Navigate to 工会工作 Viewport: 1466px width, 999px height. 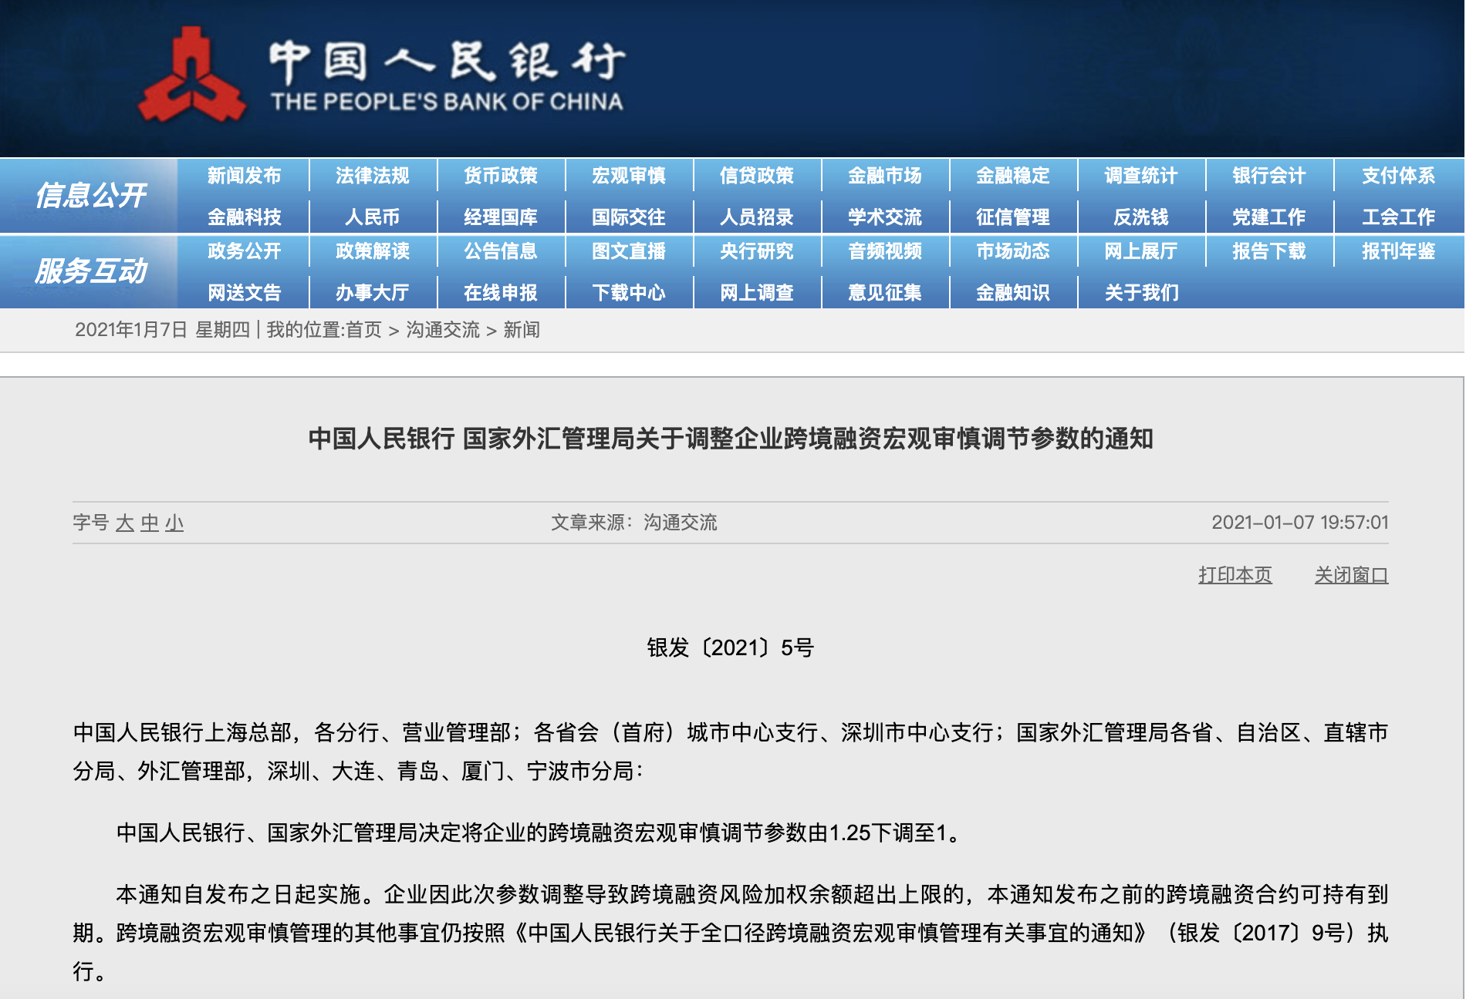[x=1398, y=217]
